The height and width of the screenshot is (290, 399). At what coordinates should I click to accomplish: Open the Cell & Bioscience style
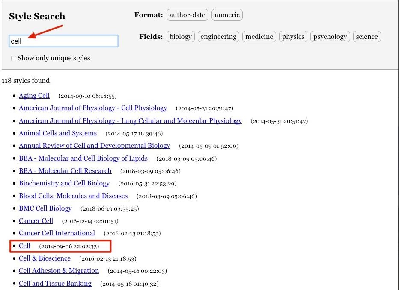pos(45,258)
